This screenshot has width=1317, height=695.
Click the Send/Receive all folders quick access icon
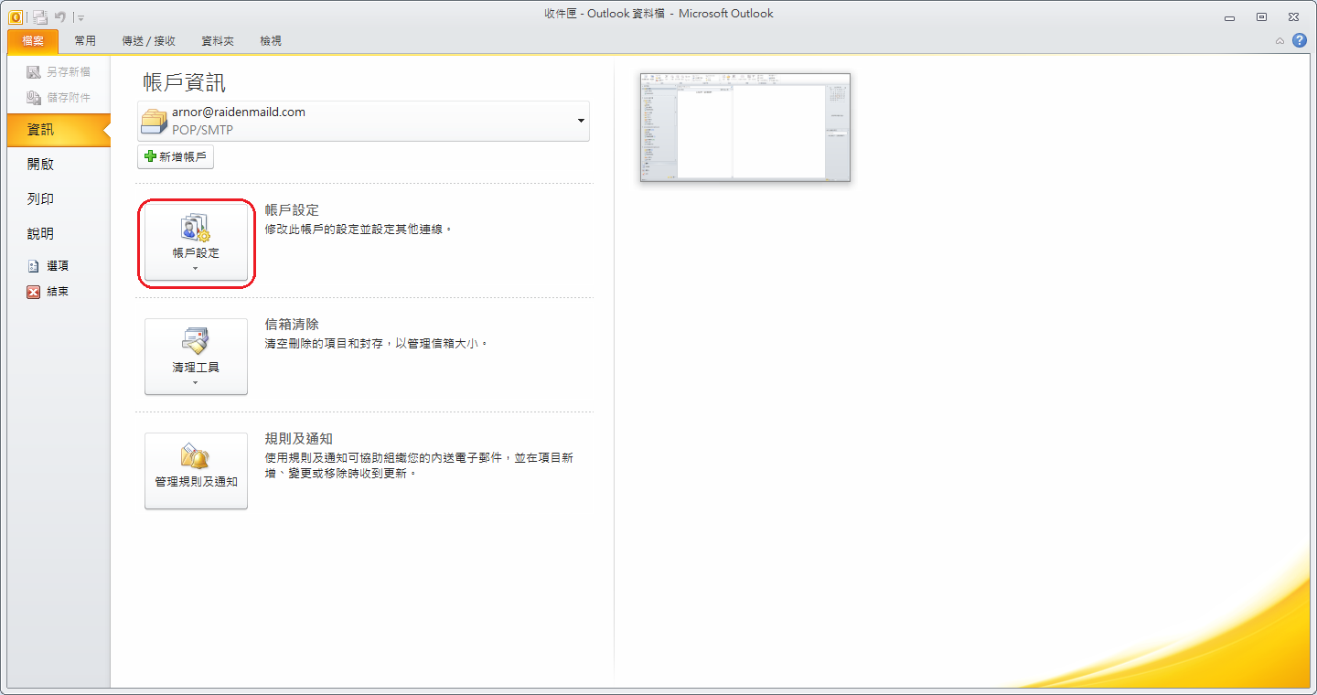point(40,16)
